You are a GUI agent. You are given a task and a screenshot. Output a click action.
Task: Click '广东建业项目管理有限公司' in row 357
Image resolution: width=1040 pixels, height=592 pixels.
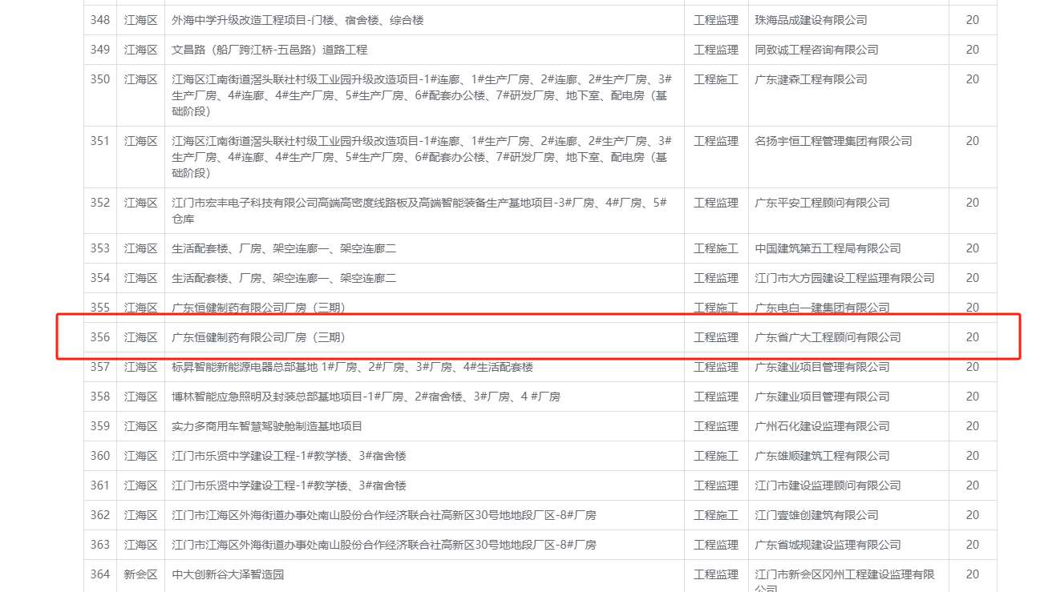point(822,367)
